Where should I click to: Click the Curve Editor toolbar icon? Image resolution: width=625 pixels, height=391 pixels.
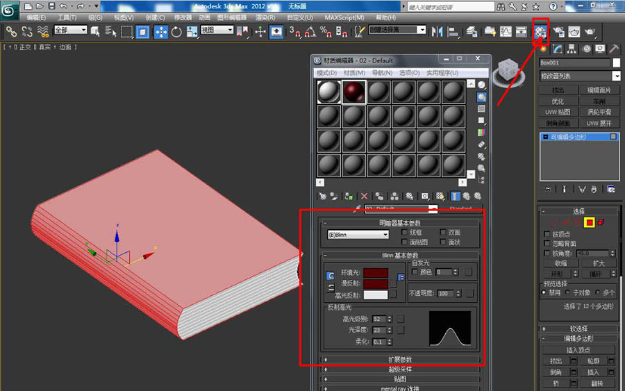[x=506, y=31]
